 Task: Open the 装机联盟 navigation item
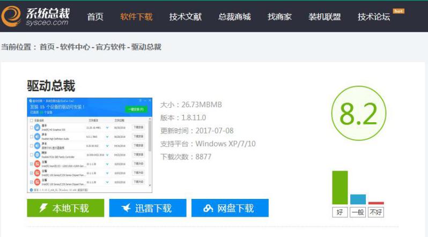pos(324,17)
